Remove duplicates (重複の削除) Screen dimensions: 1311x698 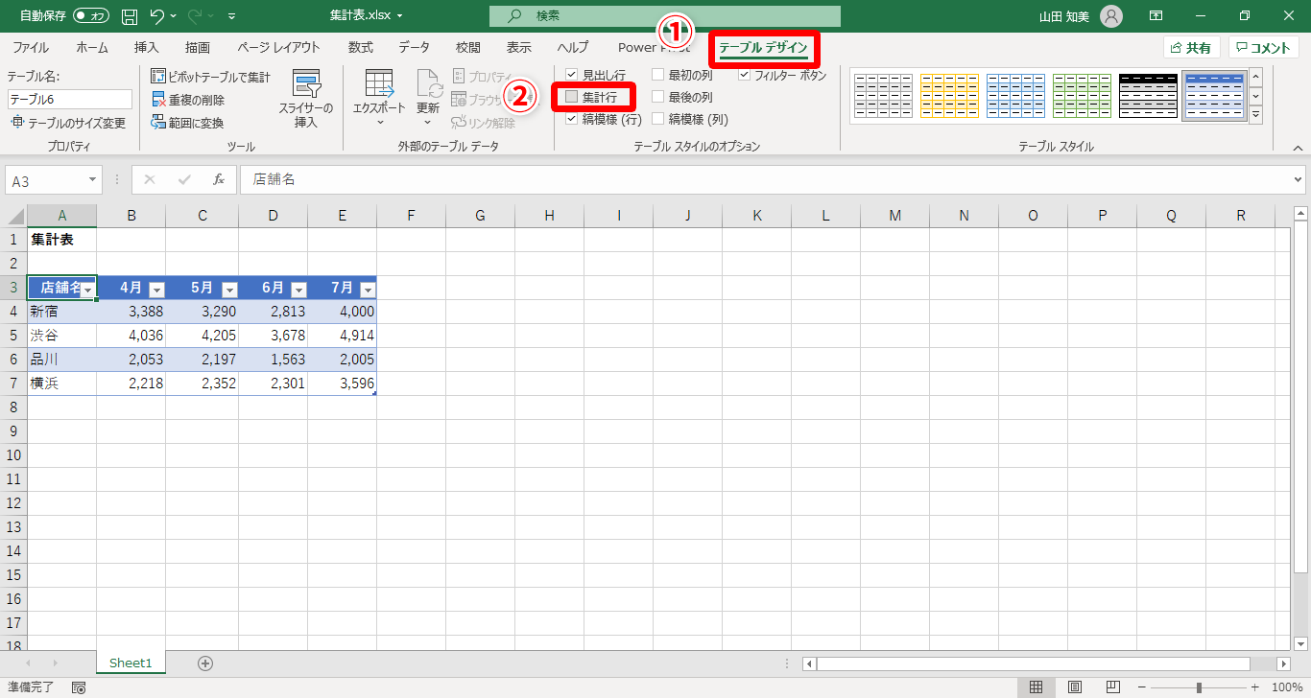click(188, 100)
